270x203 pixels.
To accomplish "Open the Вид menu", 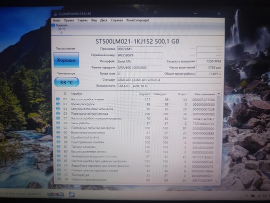I will coord(94,21).
